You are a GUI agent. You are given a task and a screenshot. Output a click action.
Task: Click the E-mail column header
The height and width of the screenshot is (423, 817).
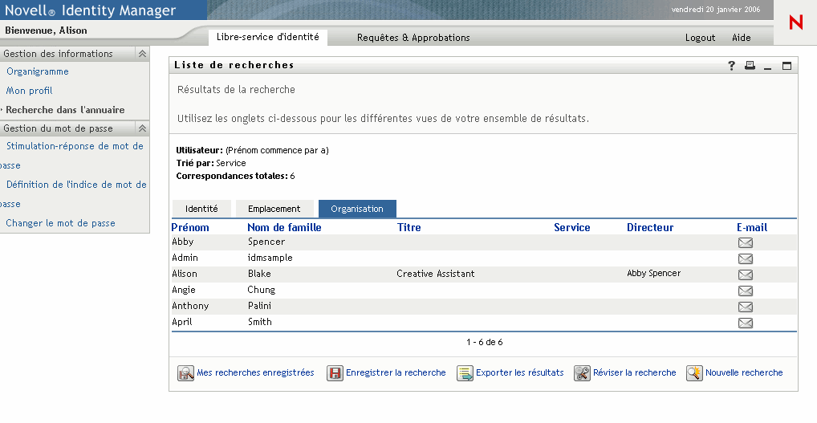click(752, 228)
